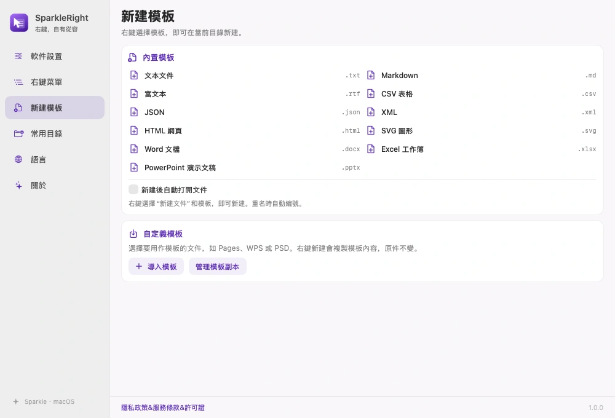Click the .rtf extension label
Image resolution: width=615 pixels, height=418 pixels.
point(352,93)
